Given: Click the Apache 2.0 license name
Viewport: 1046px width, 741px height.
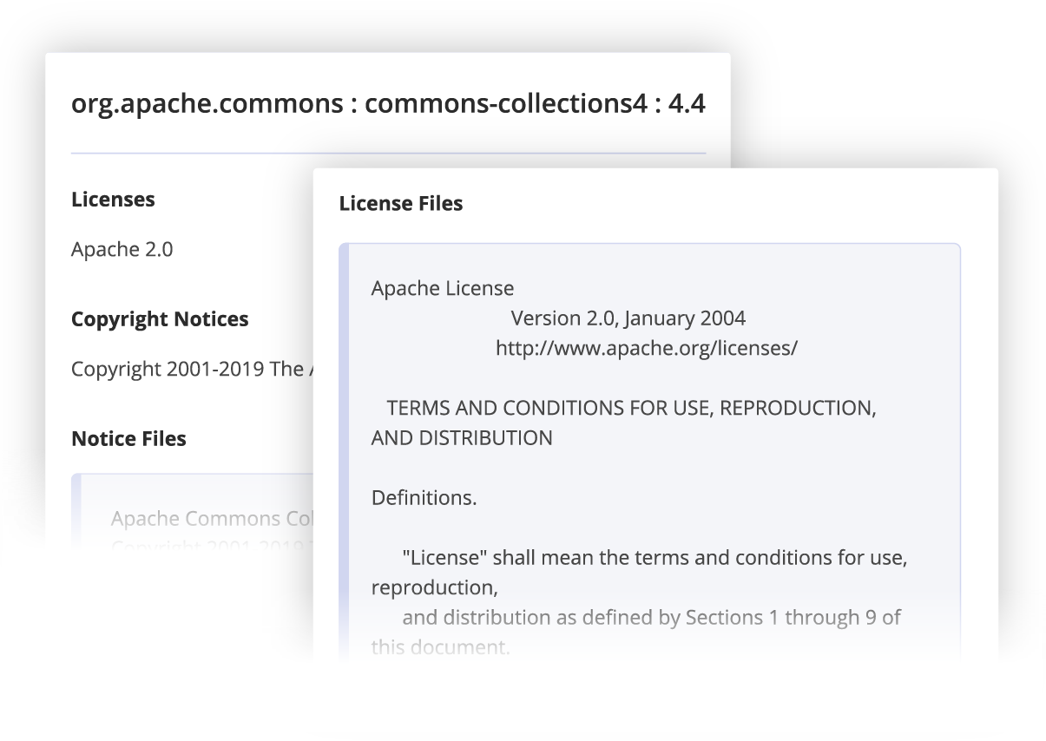Looking at the screenshot, I should click(x=122, y=250).
